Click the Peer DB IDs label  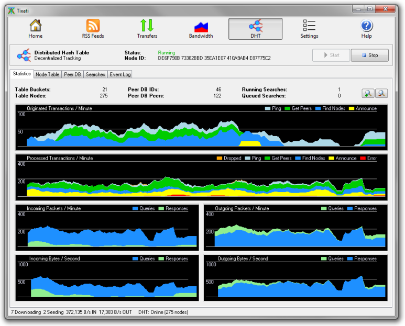144,89
